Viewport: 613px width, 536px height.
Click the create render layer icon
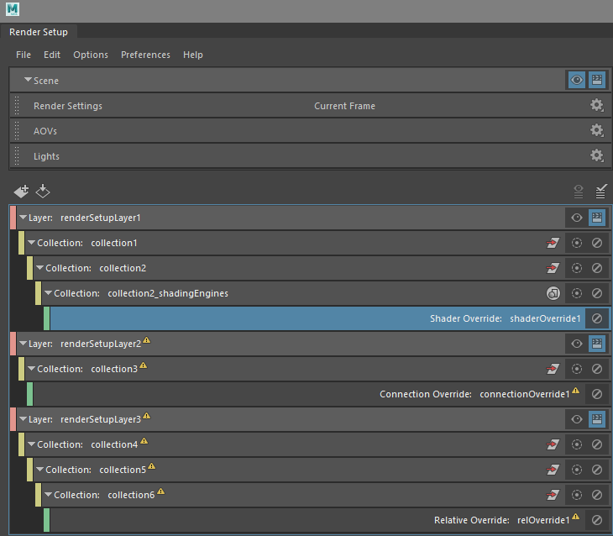point(21,192)
